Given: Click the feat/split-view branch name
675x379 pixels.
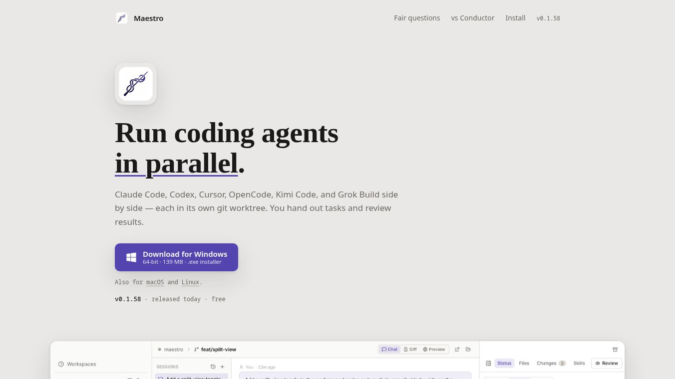Looking at the screenshot, I should point(219,350).
